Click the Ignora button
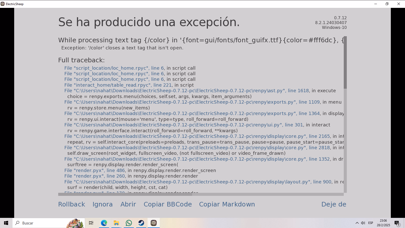405x228 pixels. point(103,204)
